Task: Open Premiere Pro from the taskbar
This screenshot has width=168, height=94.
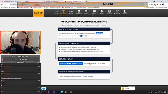Action: point(58,92)
